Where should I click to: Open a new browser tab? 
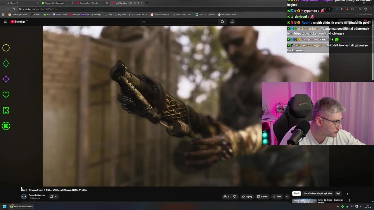tap(147, 3)
